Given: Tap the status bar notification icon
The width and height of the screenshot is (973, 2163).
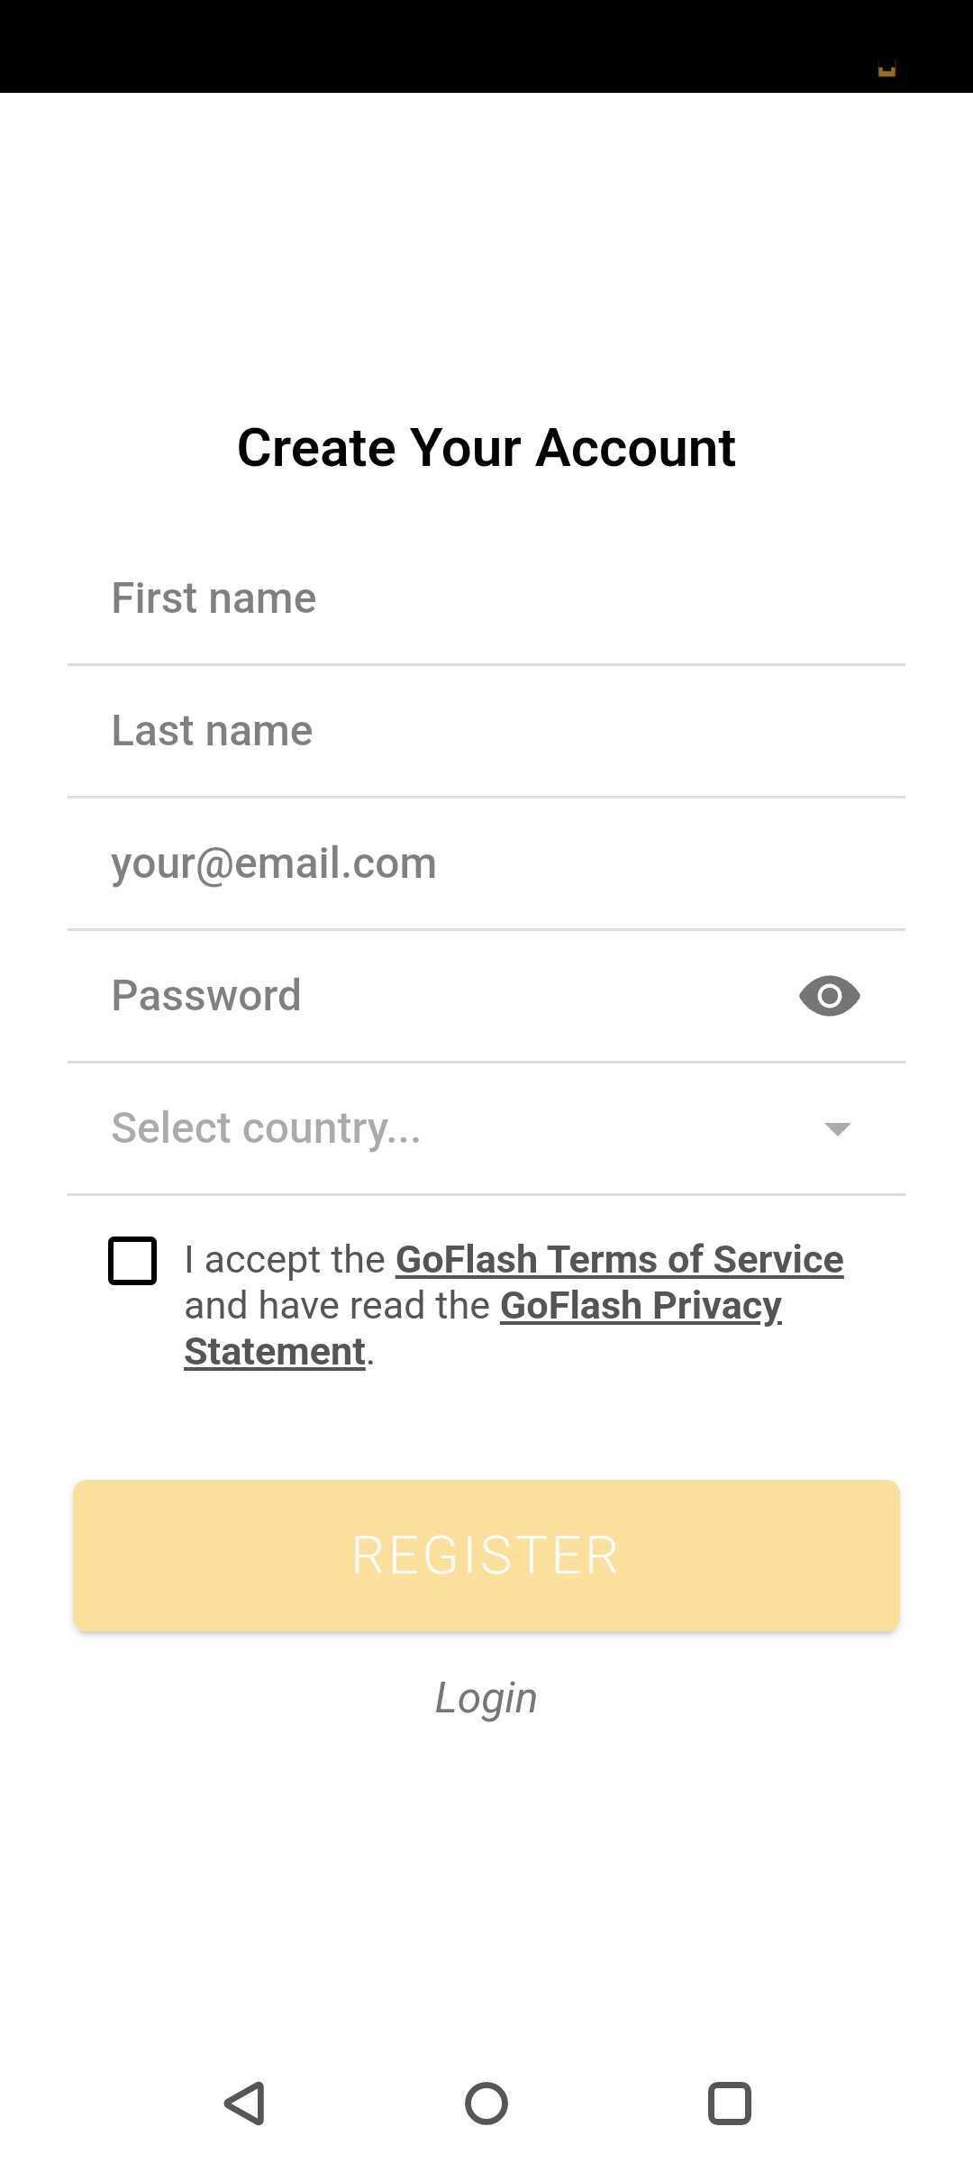Looking at the screenshot, I should point(887,69).
